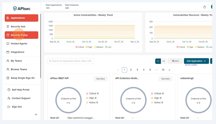Click the Sign Out icon
216x124 pixels.
tap(9, 107)
